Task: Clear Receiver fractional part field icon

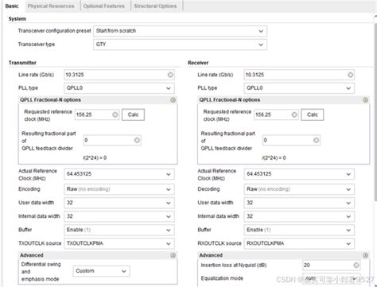Action: [x=316, y=140]
